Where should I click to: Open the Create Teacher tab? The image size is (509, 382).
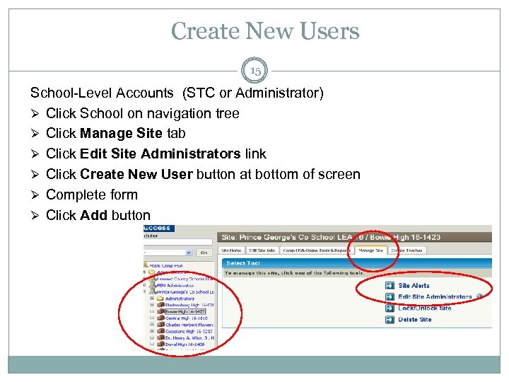pyautogui.click(x=406, y=250)
